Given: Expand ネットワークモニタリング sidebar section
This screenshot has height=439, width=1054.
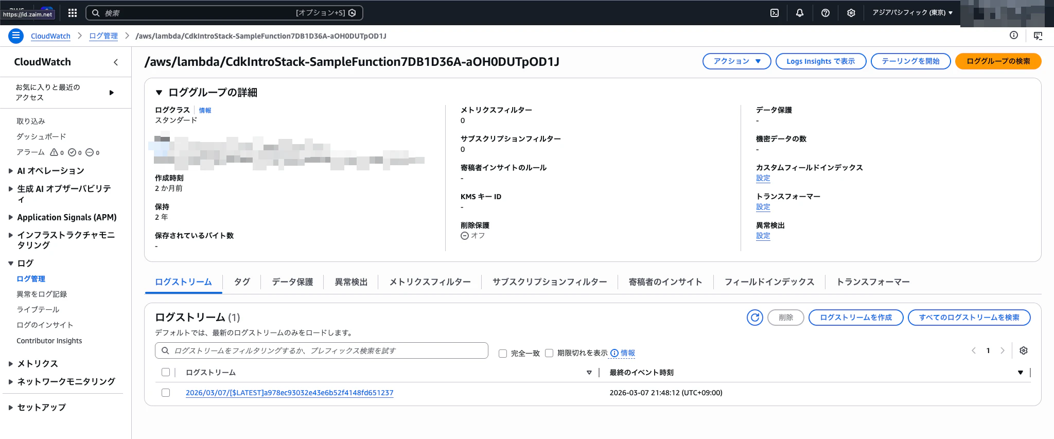Looking at the screenshot, I should click(10, 382).
